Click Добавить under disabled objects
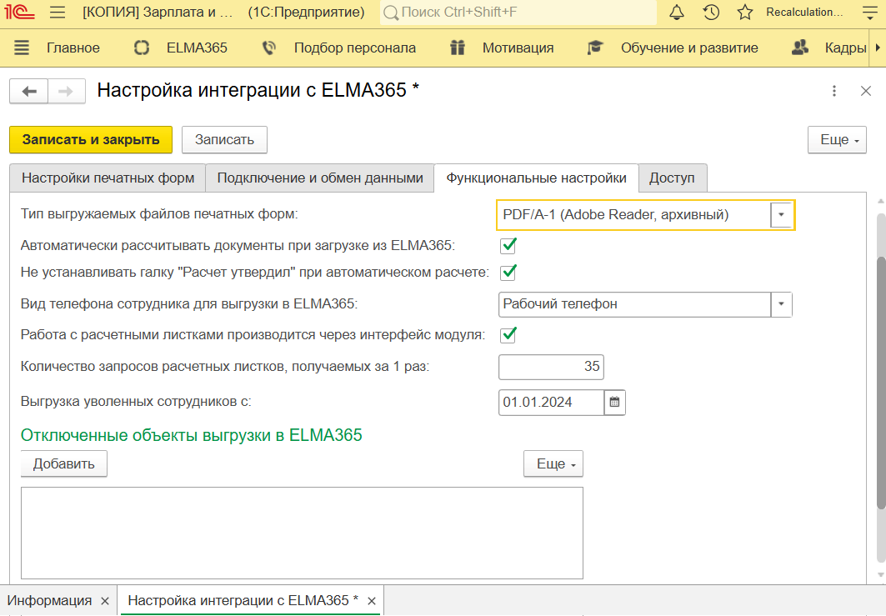Viewport: 886px width, 616px height. (x=64, y=463)
